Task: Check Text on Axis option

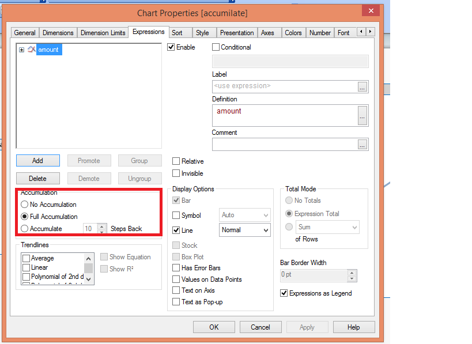Action: pyautogui.click(x=176, y=290)
